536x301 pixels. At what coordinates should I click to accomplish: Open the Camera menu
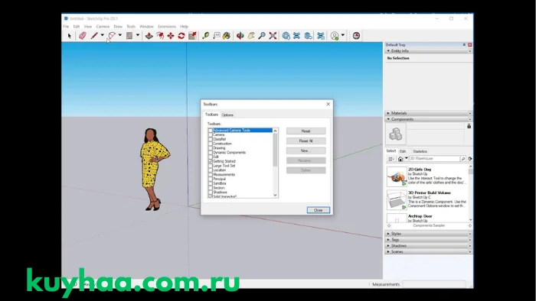coord(103,27)
